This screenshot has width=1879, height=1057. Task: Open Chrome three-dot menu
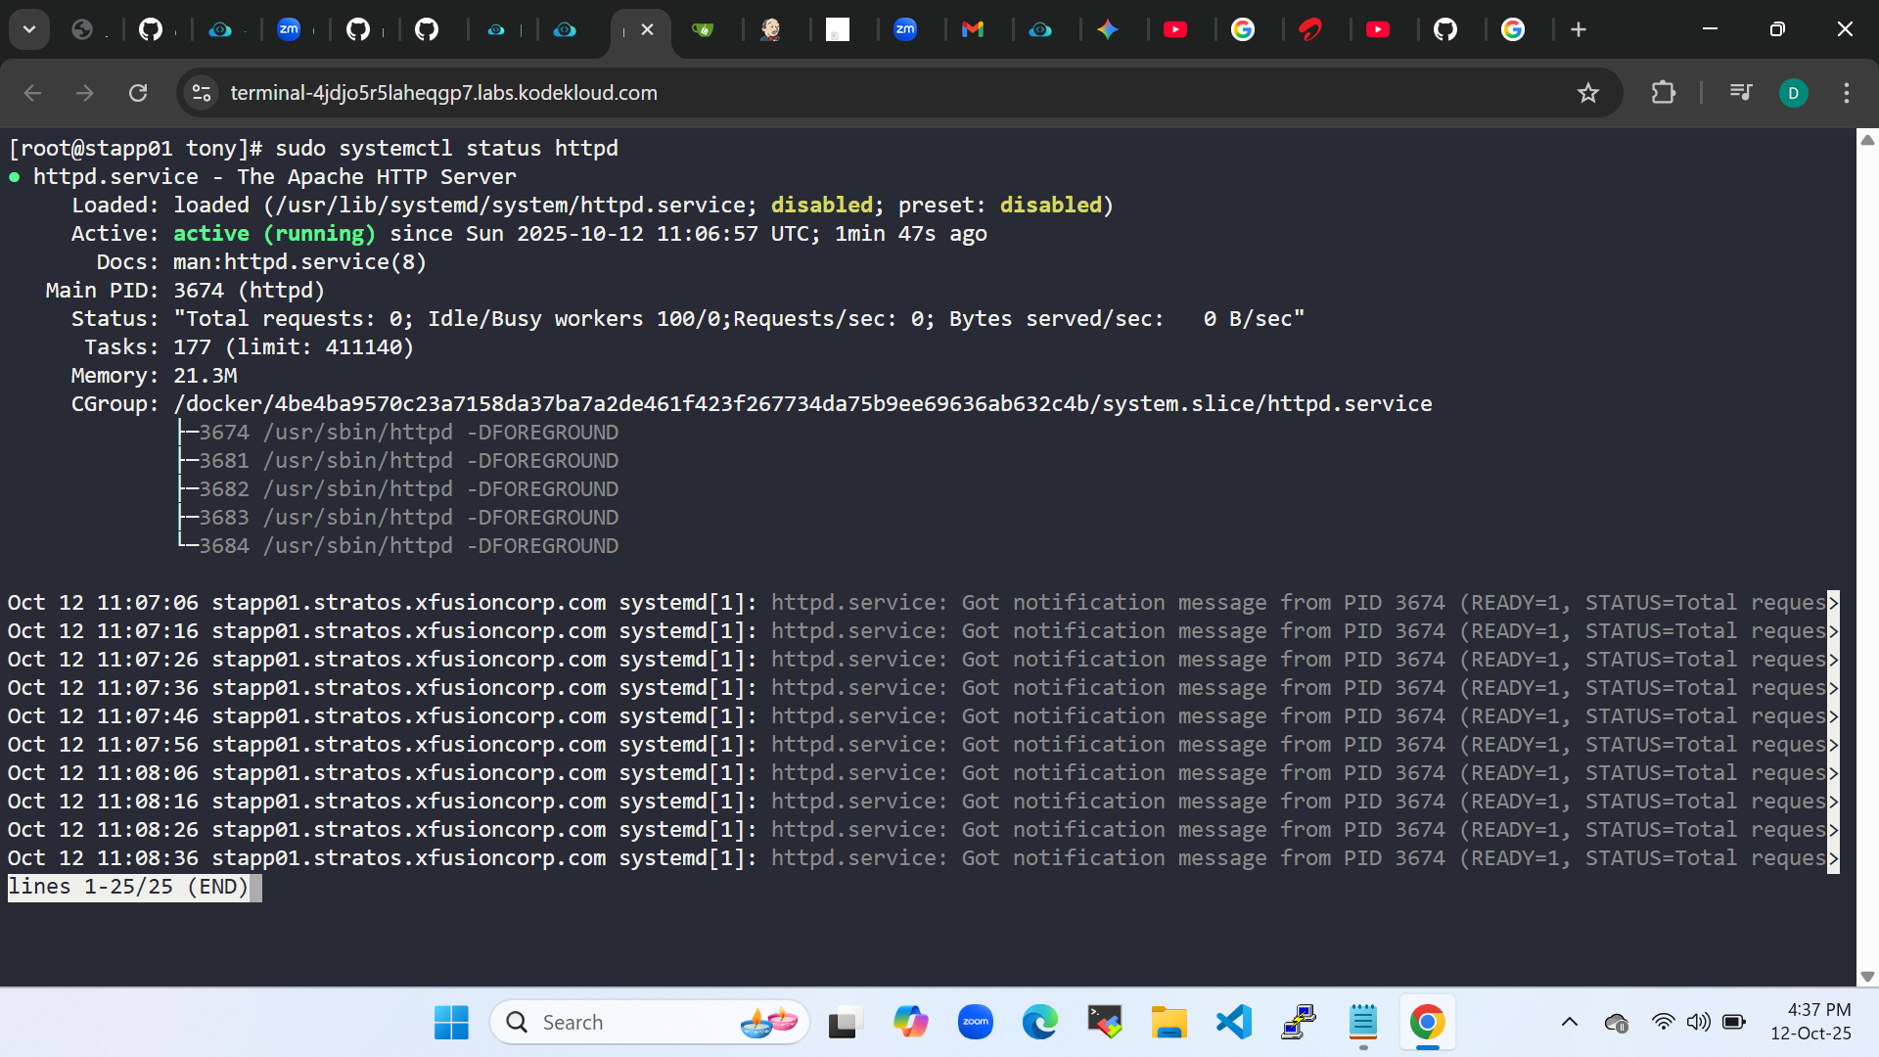1846,93
